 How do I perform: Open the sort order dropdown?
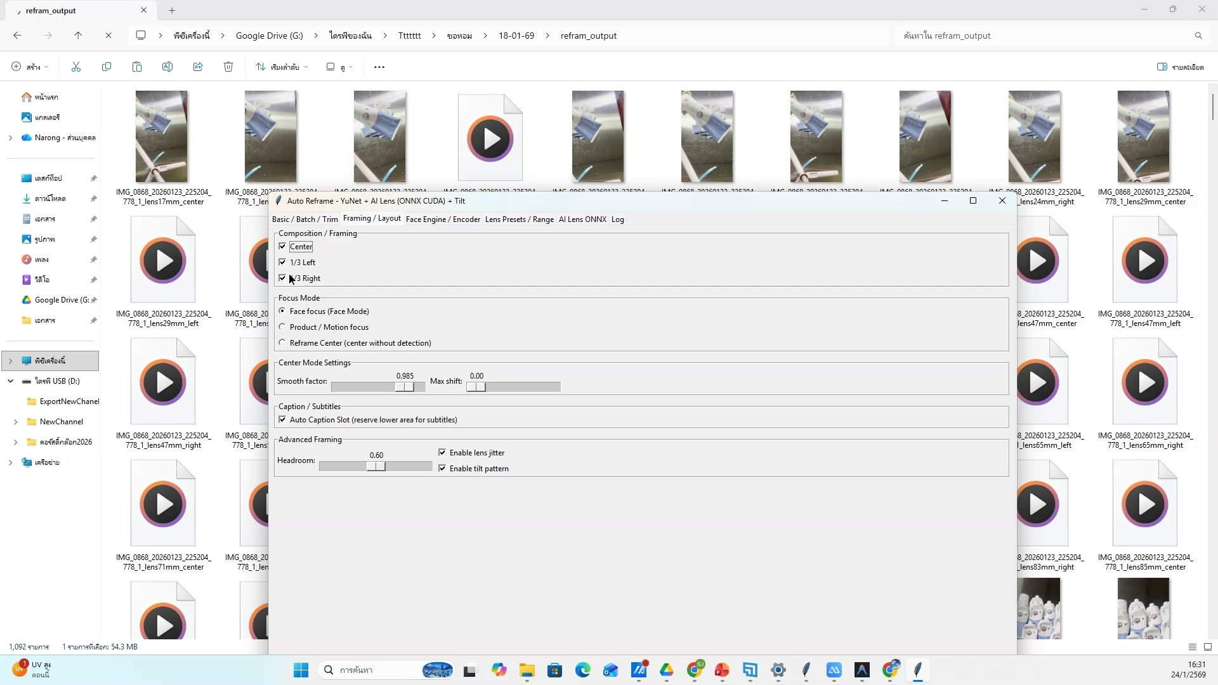click(282, 67)
